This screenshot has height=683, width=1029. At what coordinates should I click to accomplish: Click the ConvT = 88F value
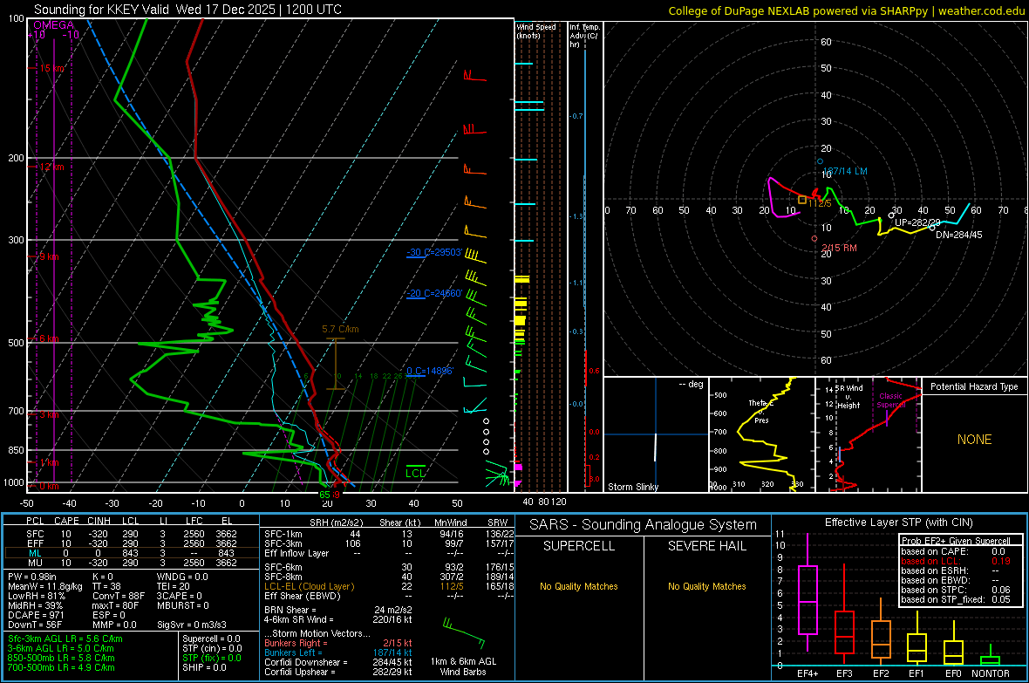119,597
